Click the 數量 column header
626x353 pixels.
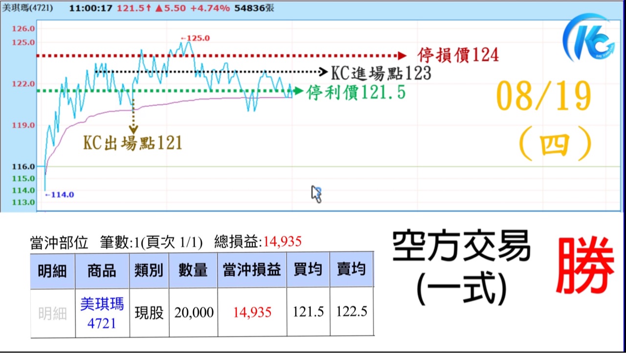tap(193, 270)
